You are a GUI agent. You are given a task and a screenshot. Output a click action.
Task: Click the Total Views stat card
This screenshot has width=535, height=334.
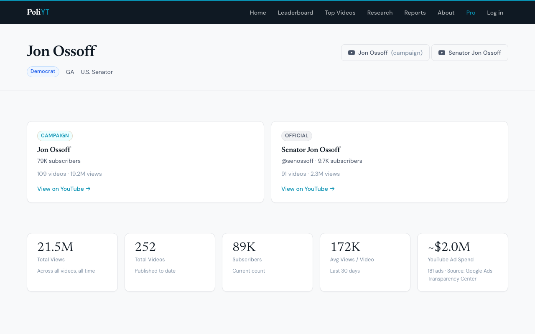[x=72, y=262]
